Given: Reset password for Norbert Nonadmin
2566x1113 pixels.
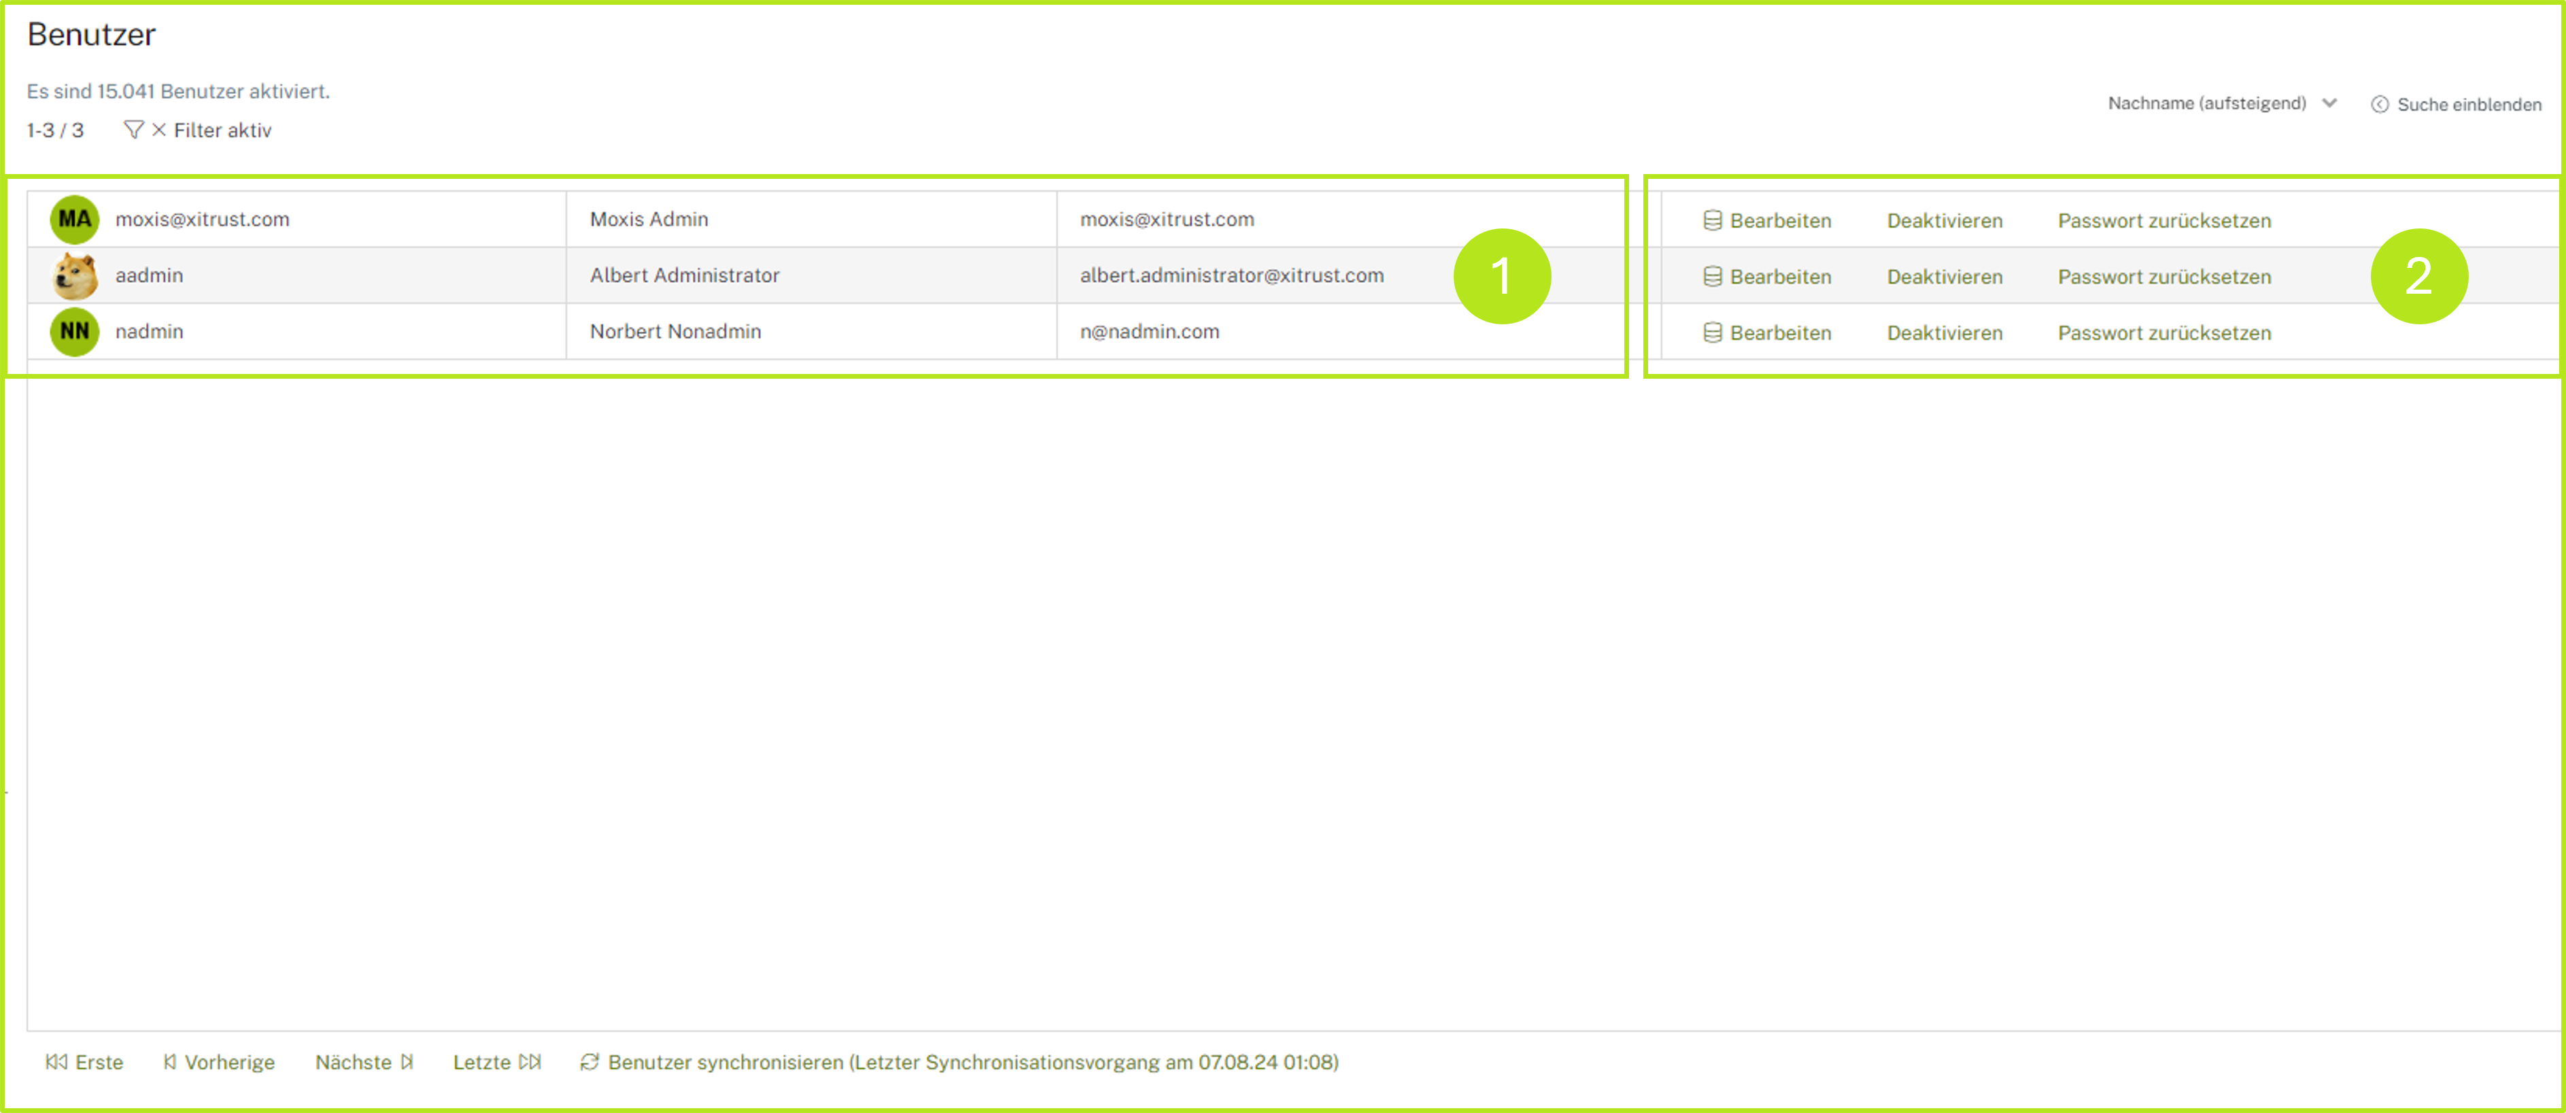Looking at the screenshot, I should [x=2163, y=332].
